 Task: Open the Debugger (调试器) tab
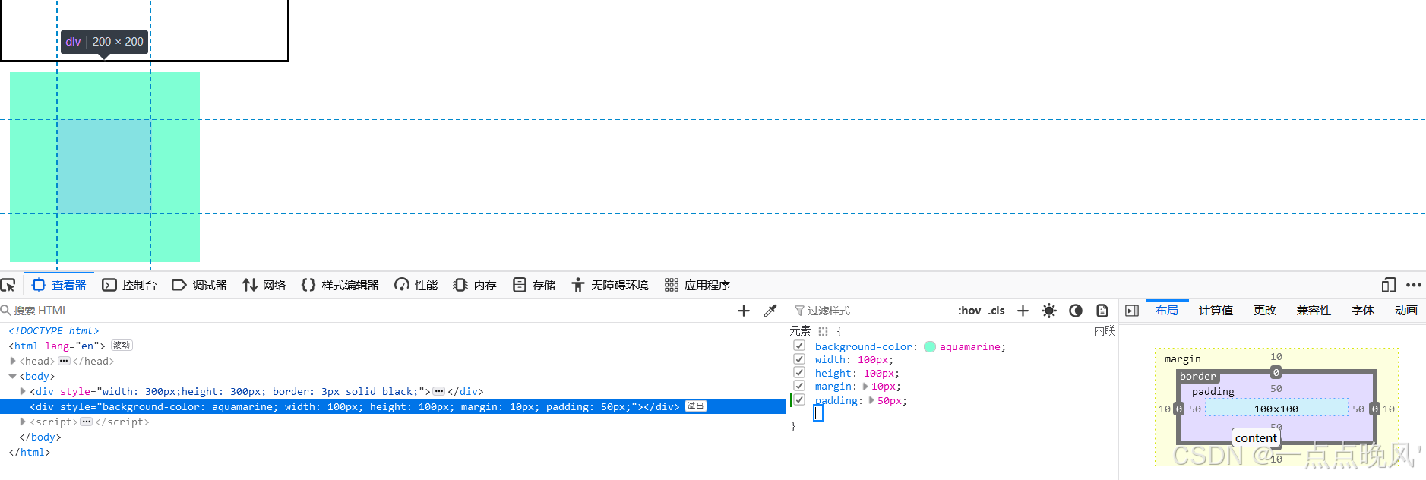point(199,286)
